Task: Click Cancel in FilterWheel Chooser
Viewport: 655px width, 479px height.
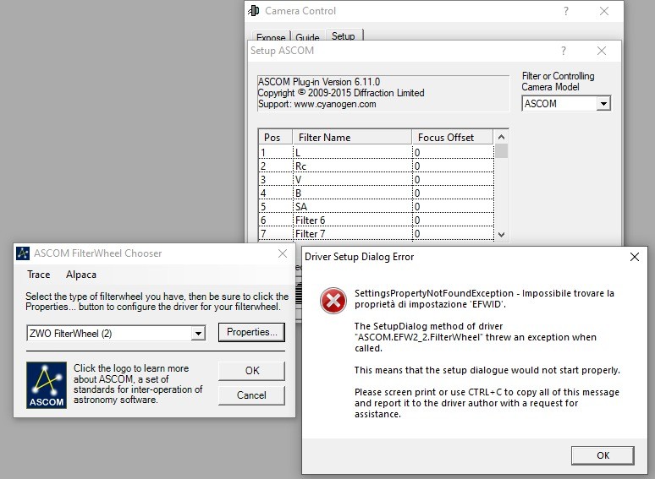Action: 251,395
